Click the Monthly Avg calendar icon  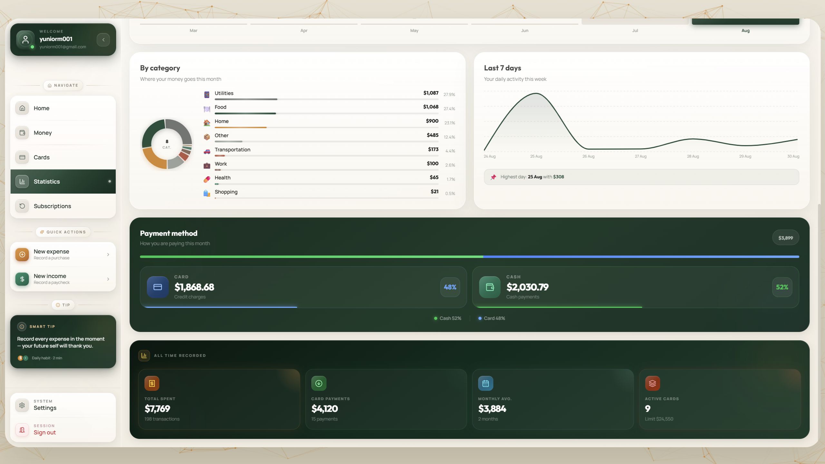[x=486, y=383]
